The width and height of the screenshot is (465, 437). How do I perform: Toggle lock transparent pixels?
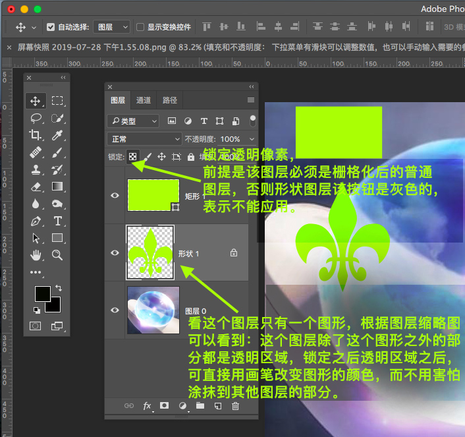coord(132,156)
